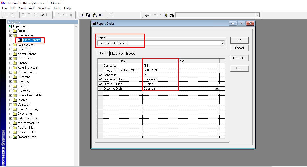Select Order Reports in the Navigator tree
The width and height of the screenshot is (307, 167).
click(x=31, y=40)
